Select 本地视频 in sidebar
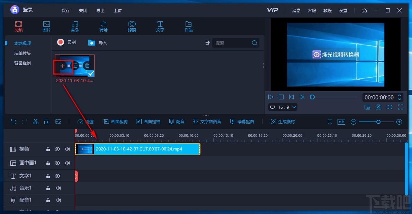 tap(23, 43)
